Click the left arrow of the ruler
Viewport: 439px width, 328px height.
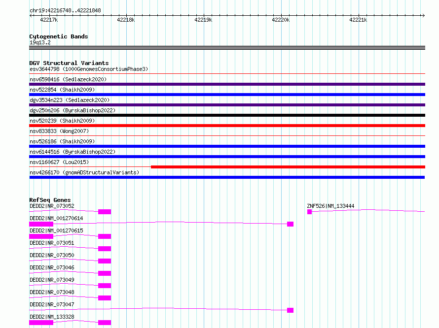pyautogui.click(x=31, y=15)
